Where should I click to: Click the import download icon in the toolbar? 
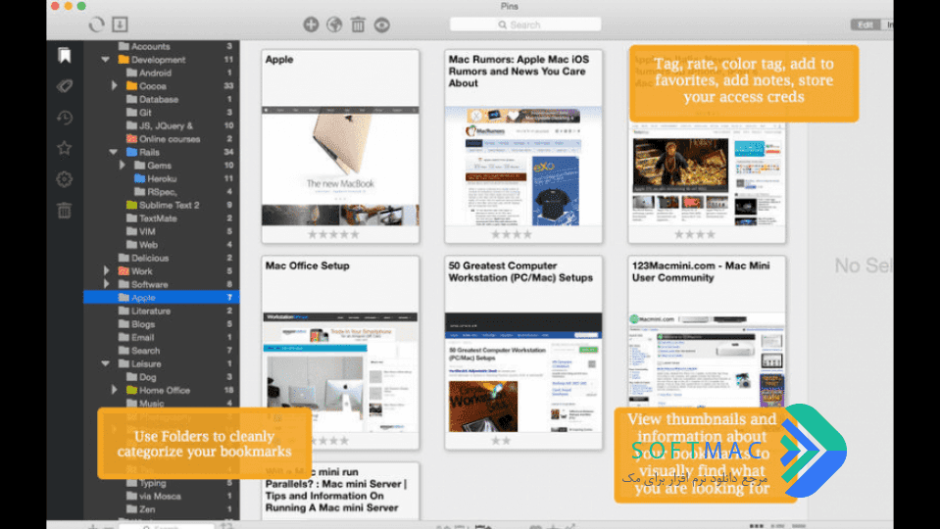coord(120,24)
